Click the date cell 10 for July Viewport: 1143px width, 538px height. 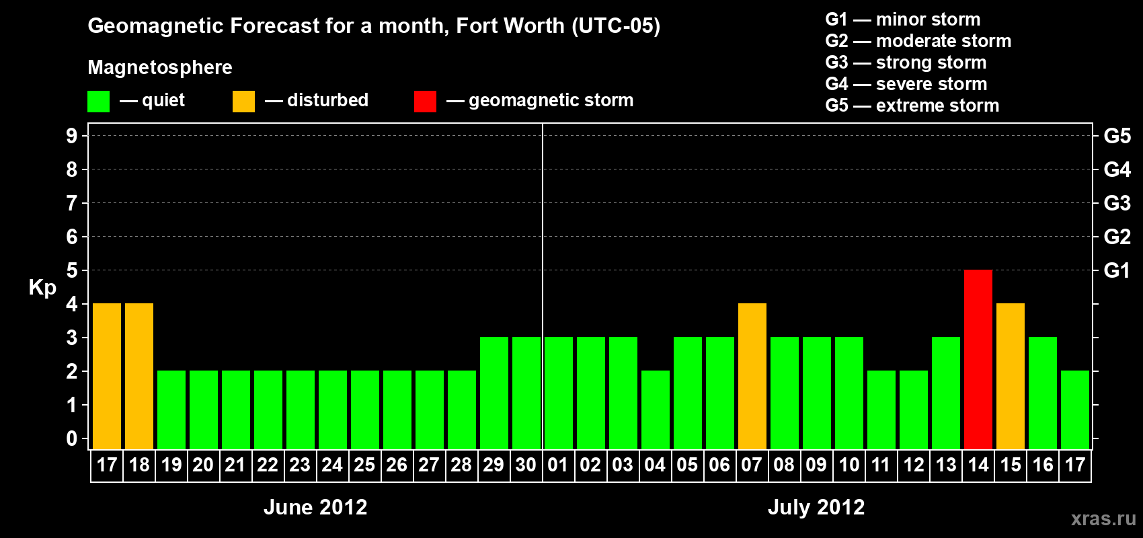[x=849, y=465]
